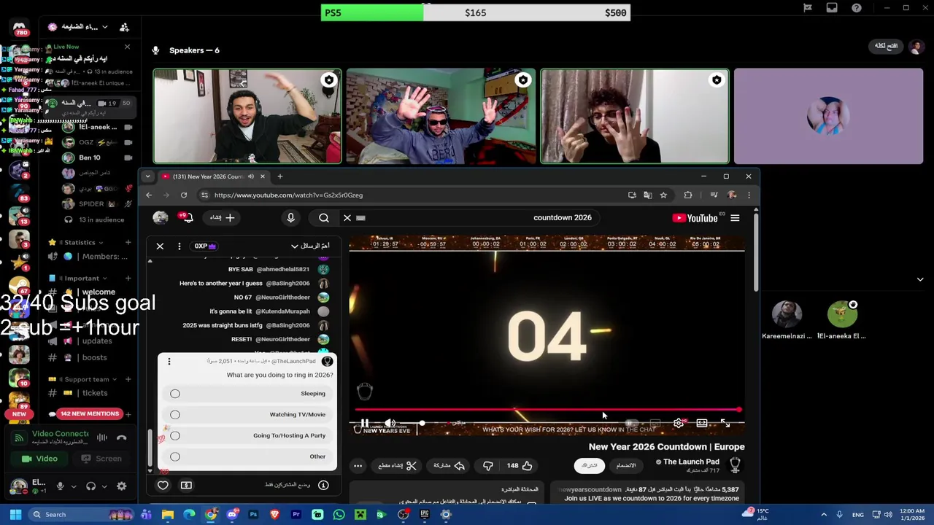Click the video red progress bar
Viewport: 934px width, 525px height.
pyautogui.click(x=547, y=410)
